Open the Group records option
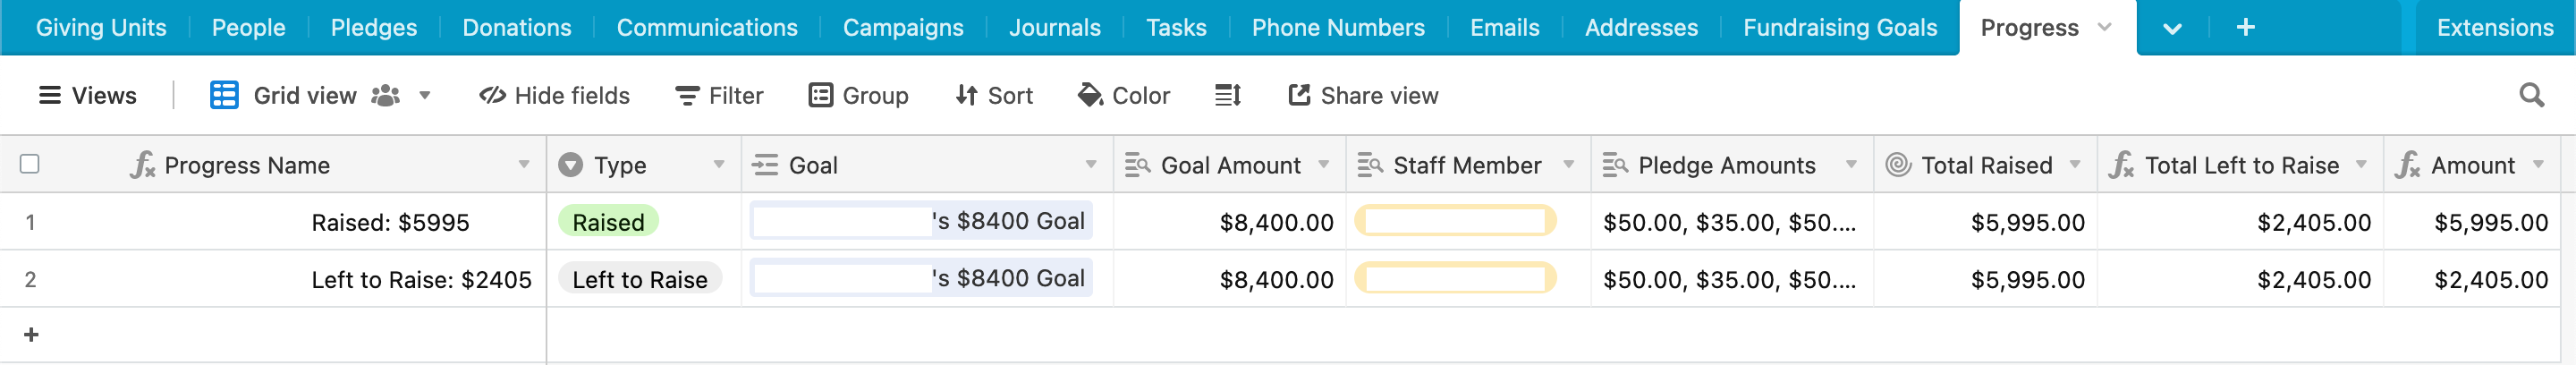Viewport: 2576px width, 365px height. tap(858, 95)
